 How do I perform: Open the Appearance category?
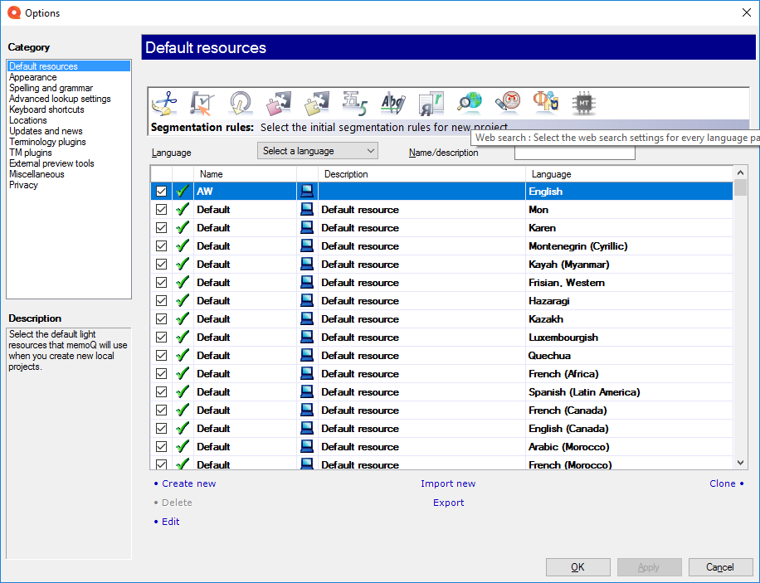click(x=33, y=77)
